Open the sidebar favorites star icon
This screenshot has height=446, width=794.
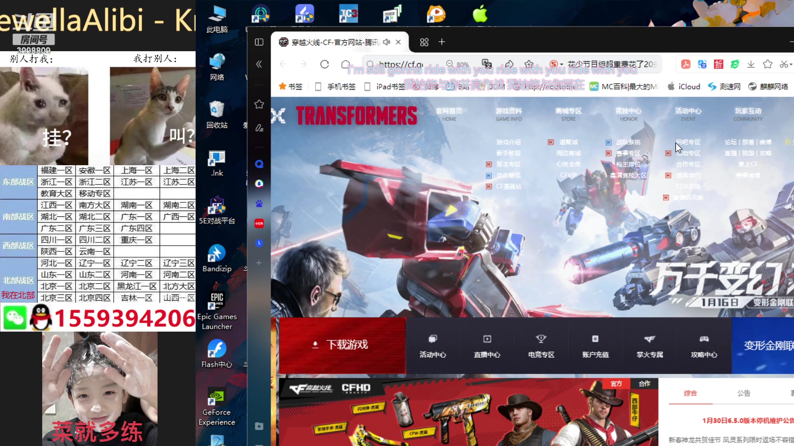[259, 104]
